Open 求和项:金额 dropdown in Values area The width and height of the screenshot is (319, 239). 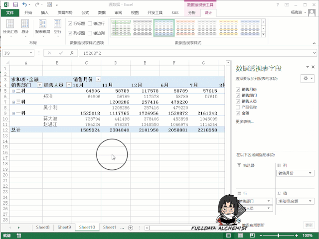click(x=310, y=201)
